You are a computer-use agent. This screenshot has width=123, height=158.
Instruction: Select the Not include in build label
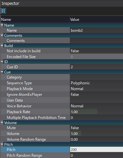(x=23, y=51)
